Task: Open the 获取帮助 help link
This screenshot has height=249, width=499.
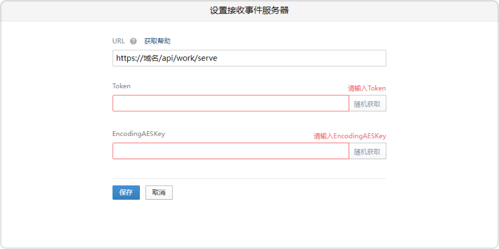Action: pos(157,41)
